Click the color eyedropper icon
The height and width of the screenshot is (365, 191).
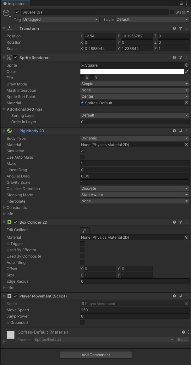coord(187,72)
